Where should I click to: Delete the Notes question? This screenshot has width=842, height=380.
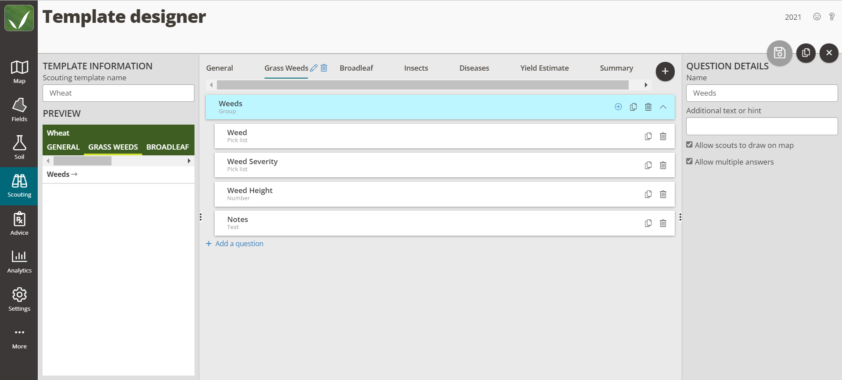tap(663, 223)
